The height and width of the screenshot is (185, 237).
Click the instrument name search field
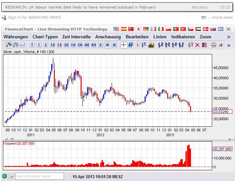pos(39,176)
